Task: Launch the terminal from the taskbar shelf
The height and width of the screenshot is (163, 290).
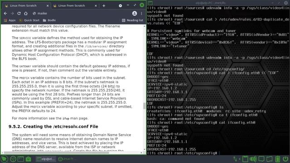Action: coord(21,159)
